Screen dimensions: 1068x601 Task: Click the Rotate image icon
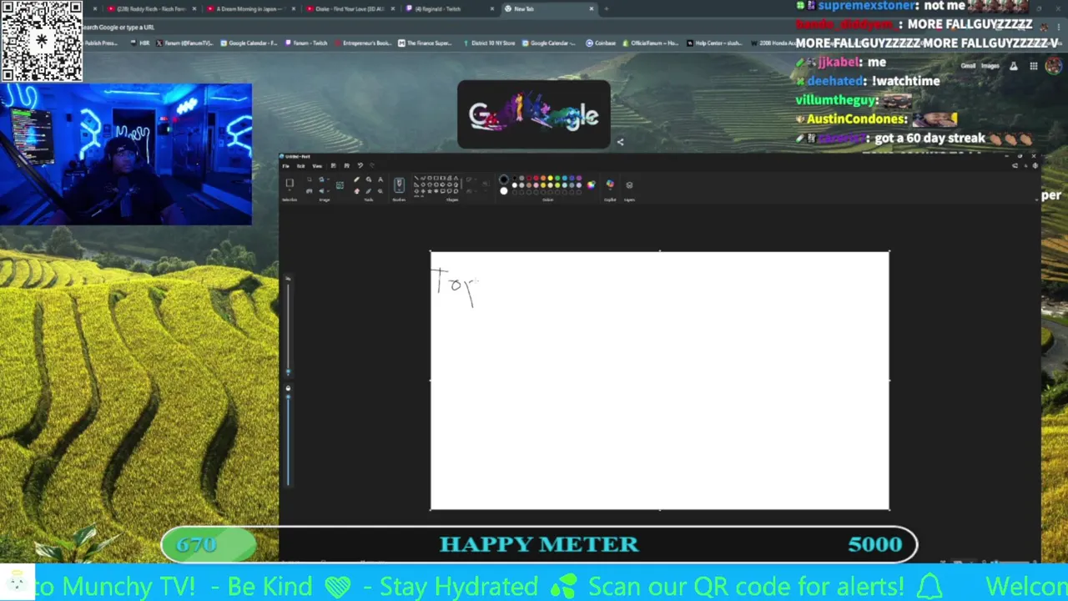tap(321, 179)
